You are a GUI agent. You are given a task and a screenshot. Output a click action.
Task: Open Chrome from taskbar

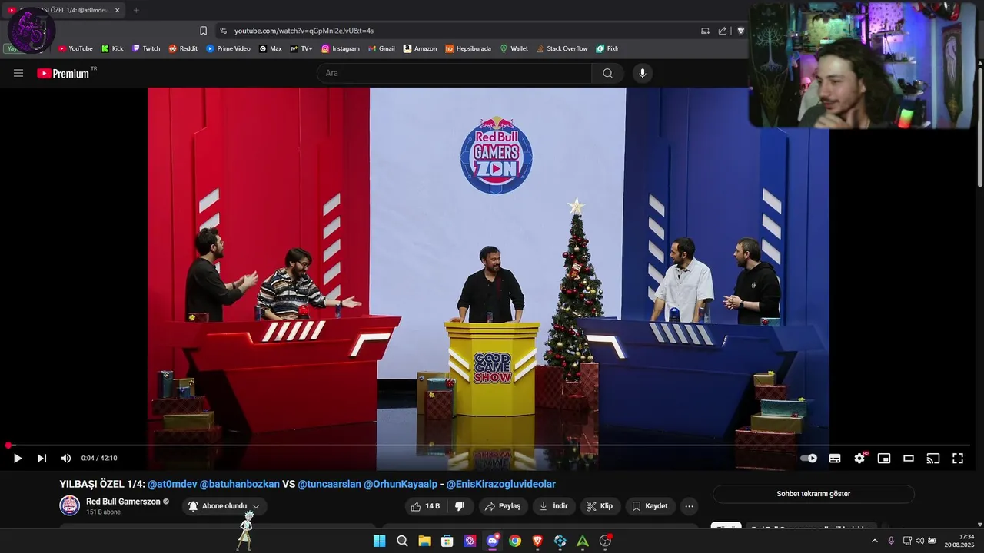(x=515, y=541)
